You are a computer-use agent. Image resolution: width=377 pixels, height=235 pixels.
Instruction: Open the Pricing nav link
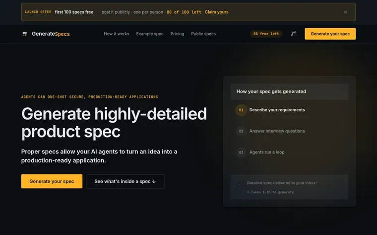(x=177, y=34)
